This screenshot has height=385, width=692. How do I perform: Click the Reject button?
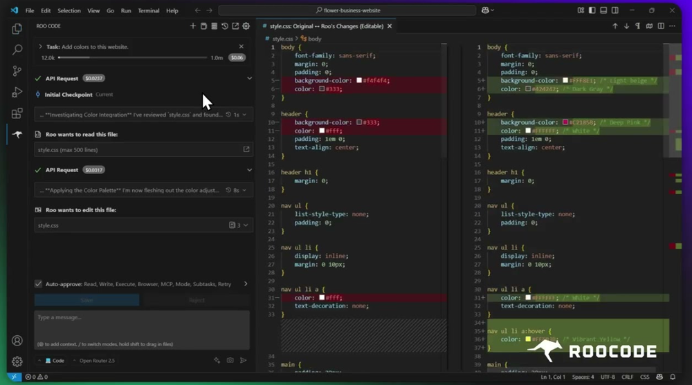point(197,300)
